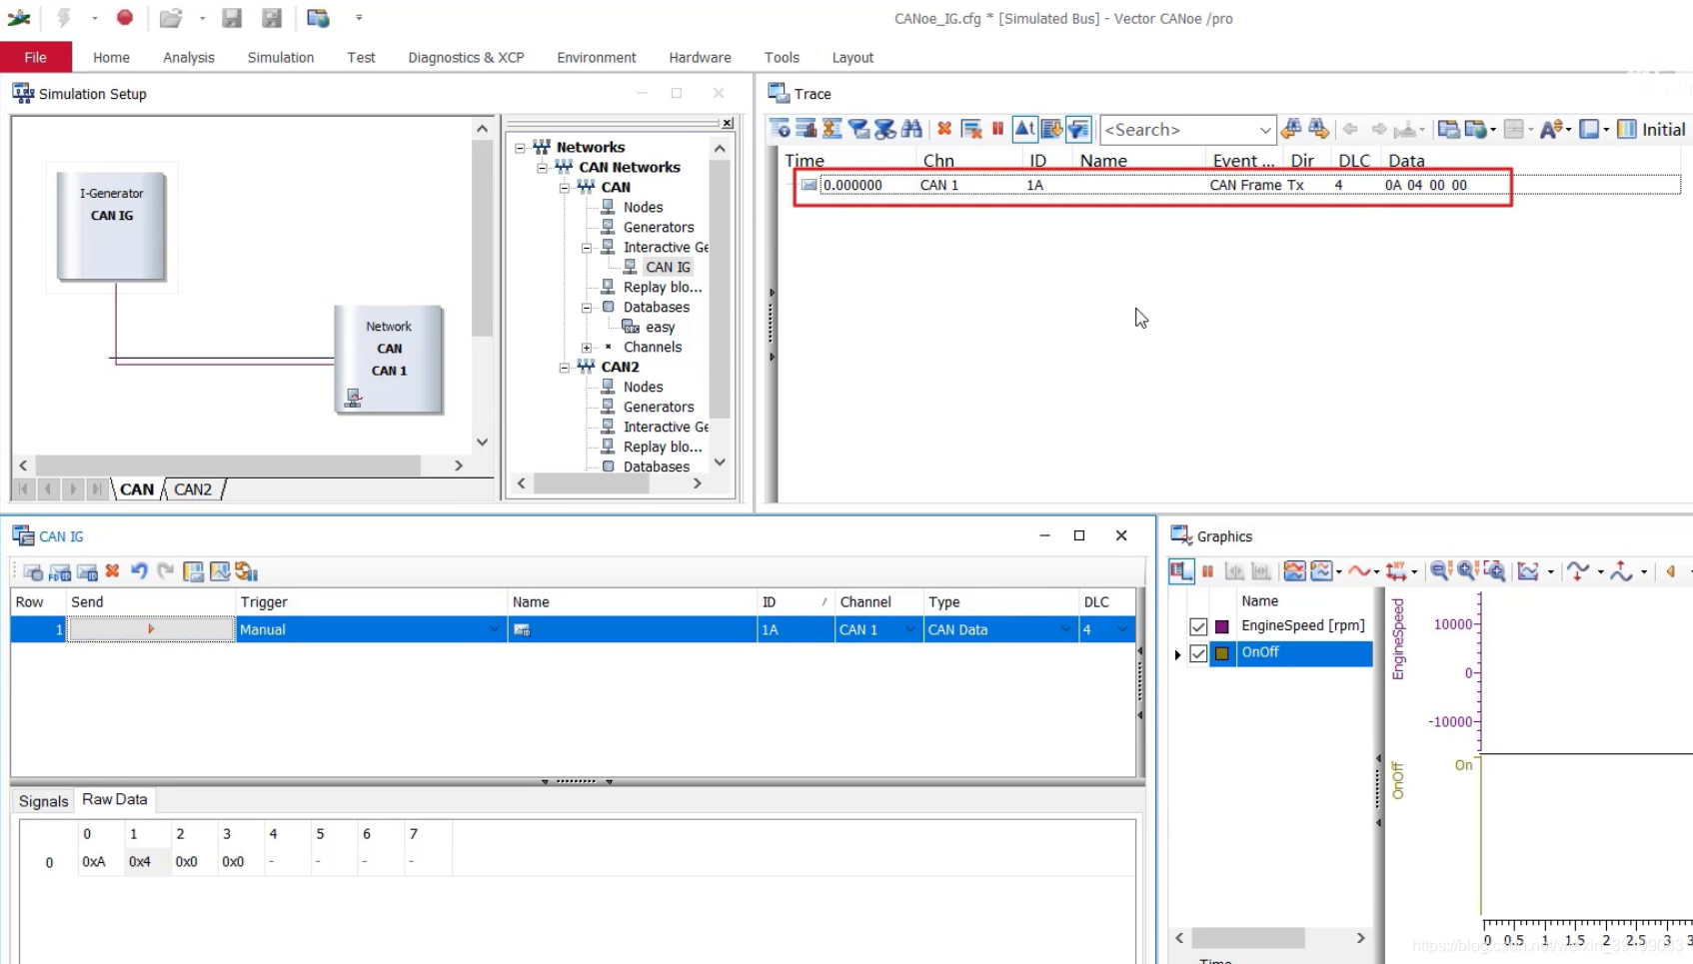Click the layout icon in CAN IG toolbar
The image size is (1693, 964).
click(193, 571)
